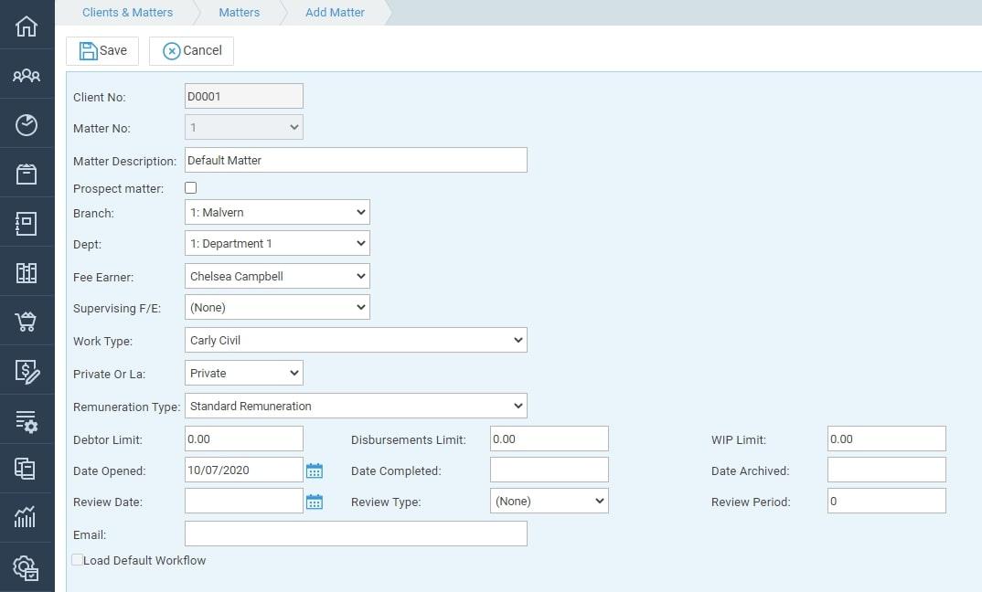Go to Matters breadcrumb tab
Image resolution: width=982 pixels, height=592 pixels.
240,13
